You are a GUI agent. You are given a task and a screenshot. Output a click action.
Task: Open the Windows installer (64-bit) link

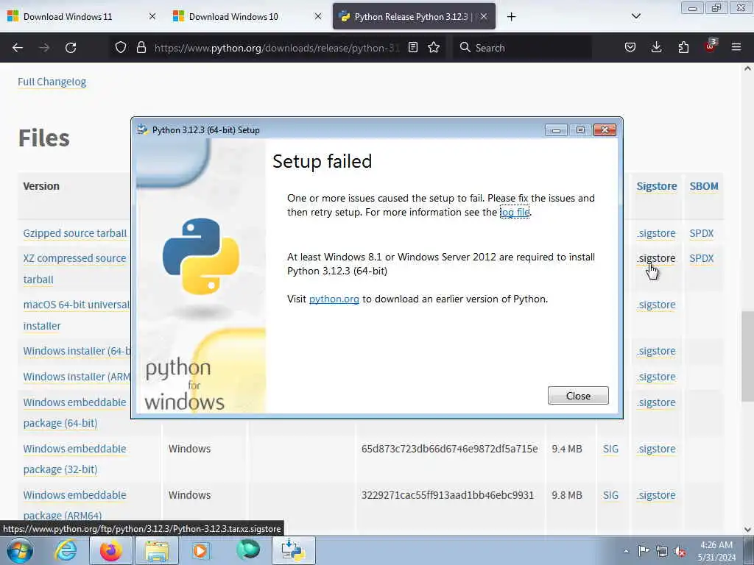(77, 351)
